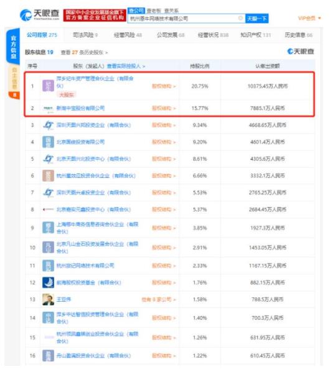The height and width of the screenshot is (369, 330).
Task: Click the purple logo of shareholder row 1
Action: (x=48, y=86)
